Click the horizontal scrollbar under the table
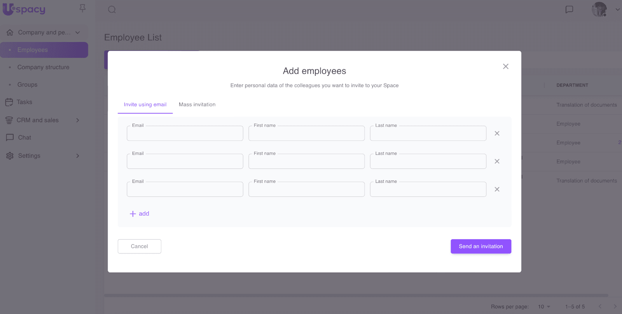 356,295
